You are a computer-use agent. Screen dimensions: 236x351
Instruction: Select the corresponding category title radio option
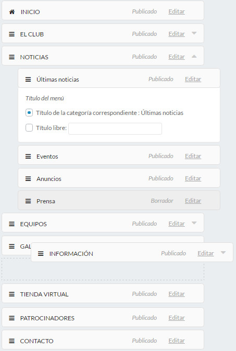pos(29,113)
